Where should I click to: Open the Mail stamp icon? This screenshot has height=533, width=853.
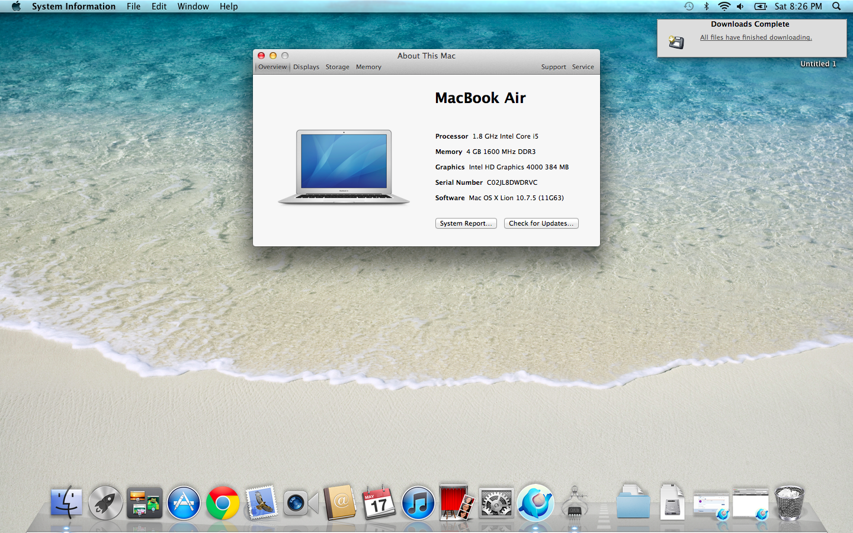pos(262,503)
